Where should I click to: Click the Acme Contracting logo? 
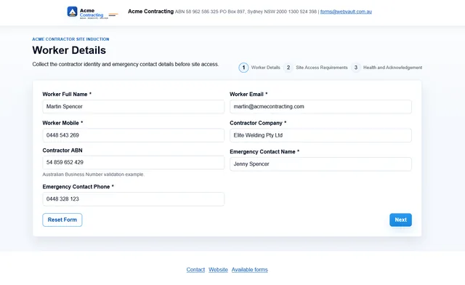point(92,12)
